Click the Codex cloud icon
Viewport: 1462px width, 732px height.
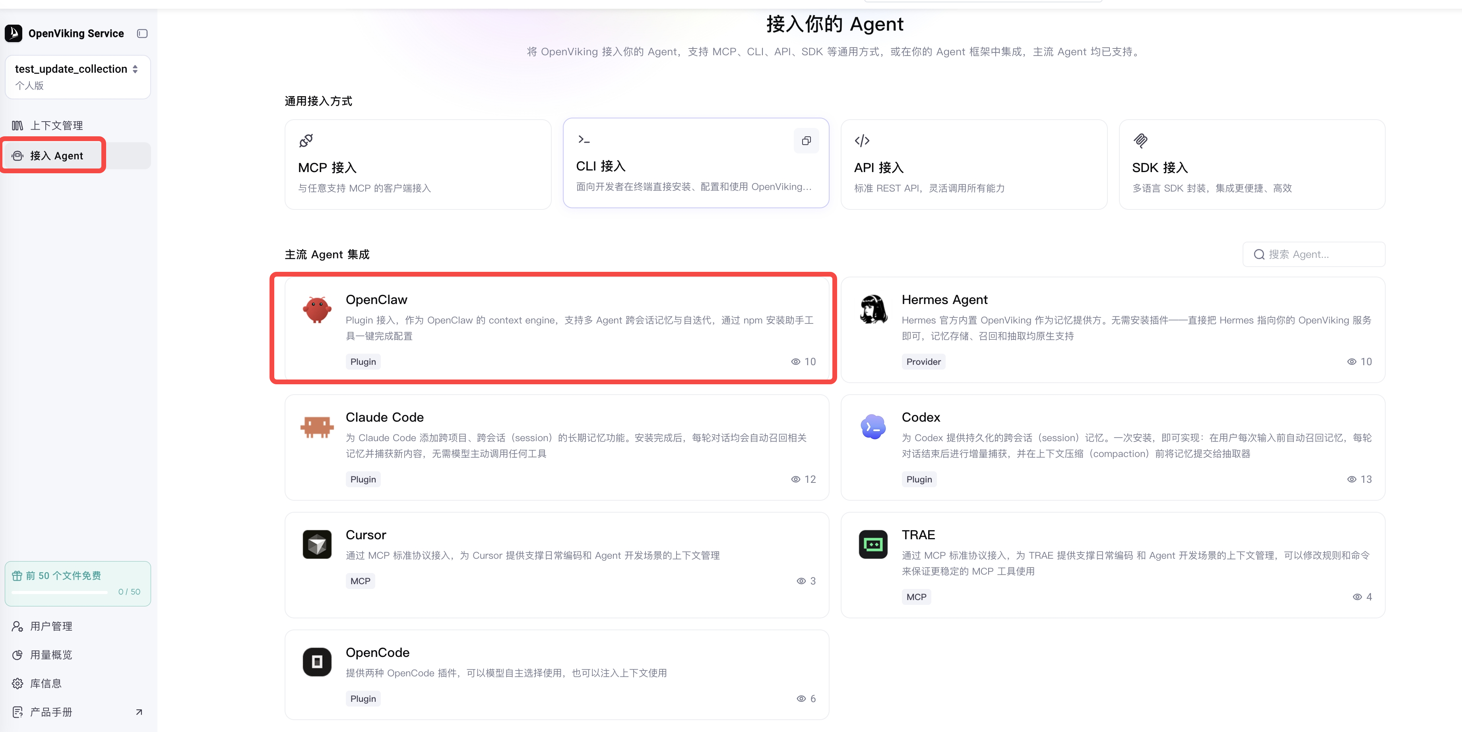pos(873,427)
